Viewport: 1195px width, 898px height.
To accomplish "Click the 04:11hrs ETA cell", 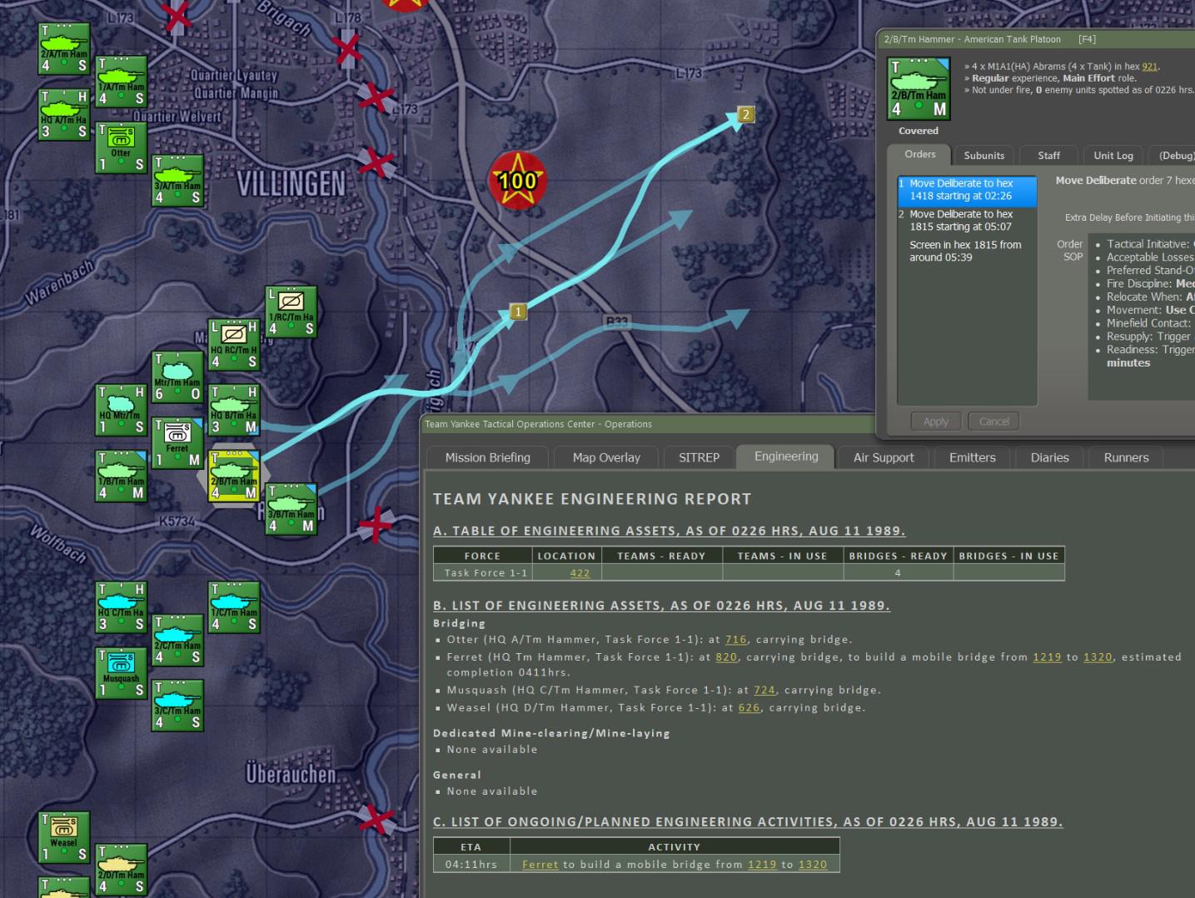I will click(471, 865).
